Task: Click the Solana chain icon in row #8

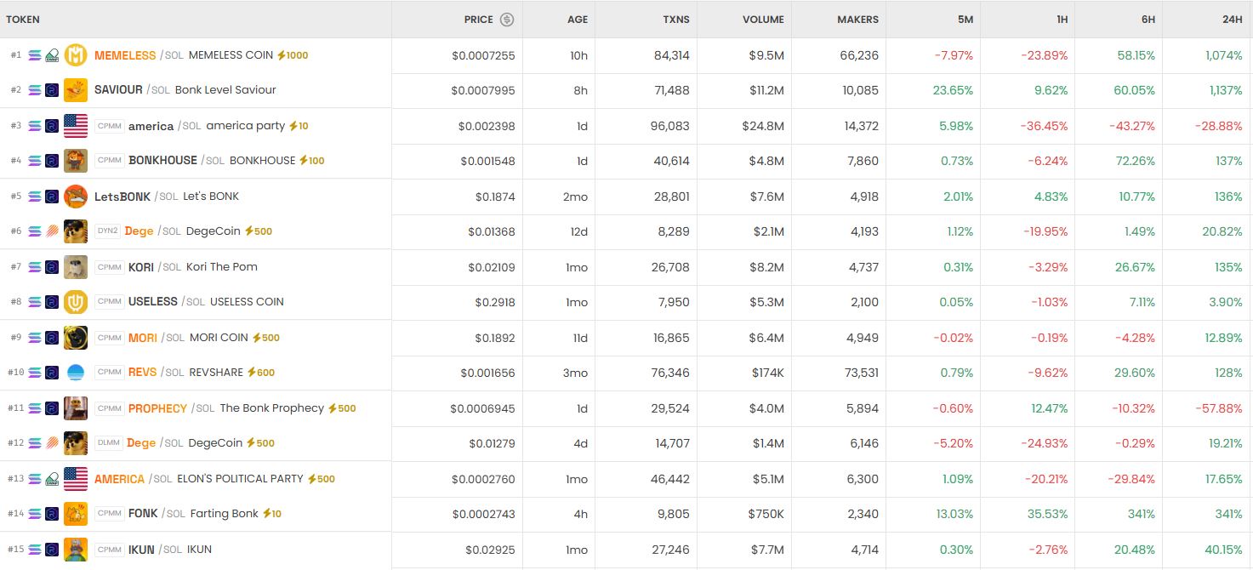Action: 35,302
